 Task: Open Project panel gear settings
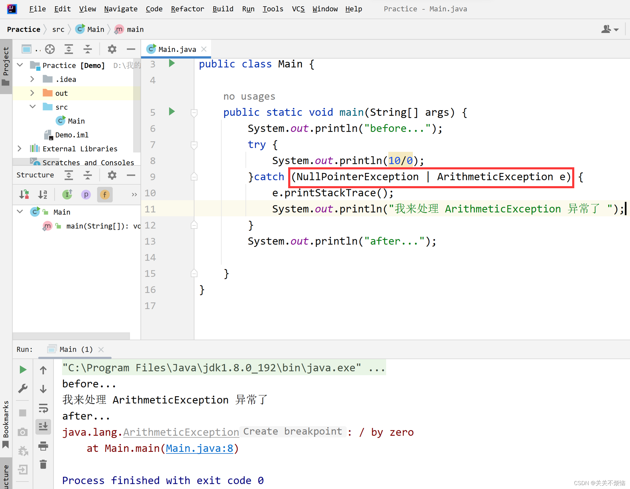point(112,49)
